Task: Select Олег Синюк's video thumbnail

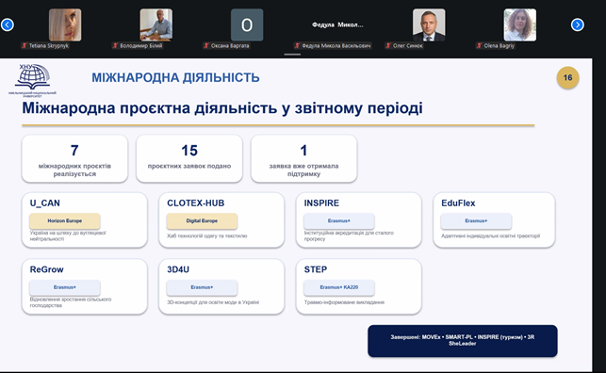Action: [429, 24]
